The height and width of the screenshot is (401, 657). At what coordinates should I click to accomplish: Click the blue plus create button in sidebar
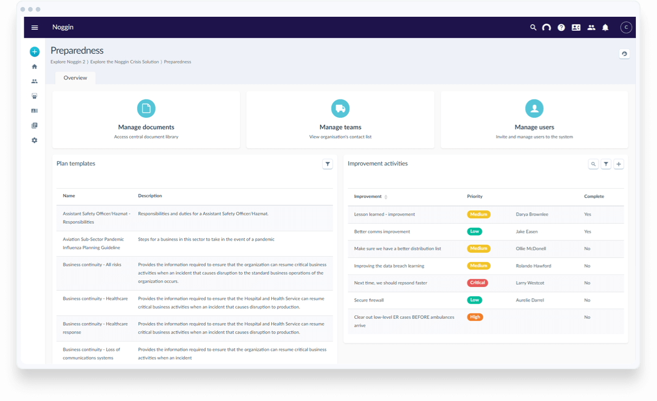[35, 52]
